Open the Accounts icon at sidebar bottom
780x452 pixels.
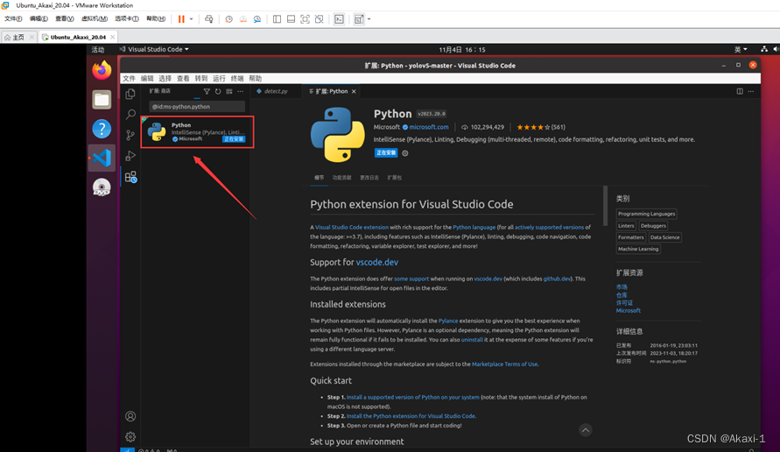130,416
